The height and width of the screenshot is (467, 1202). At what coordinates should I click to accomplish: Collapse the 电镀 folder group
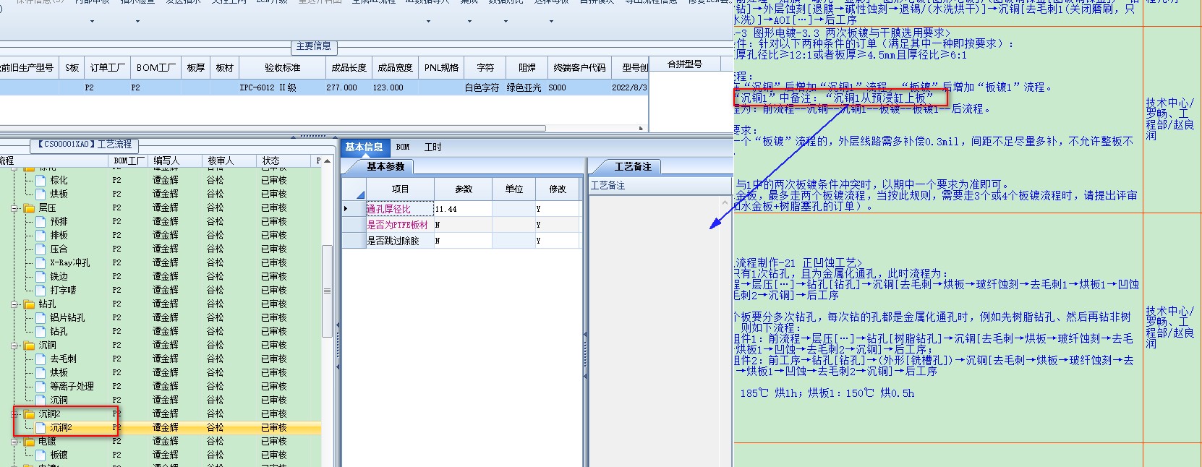coord(15,442)
